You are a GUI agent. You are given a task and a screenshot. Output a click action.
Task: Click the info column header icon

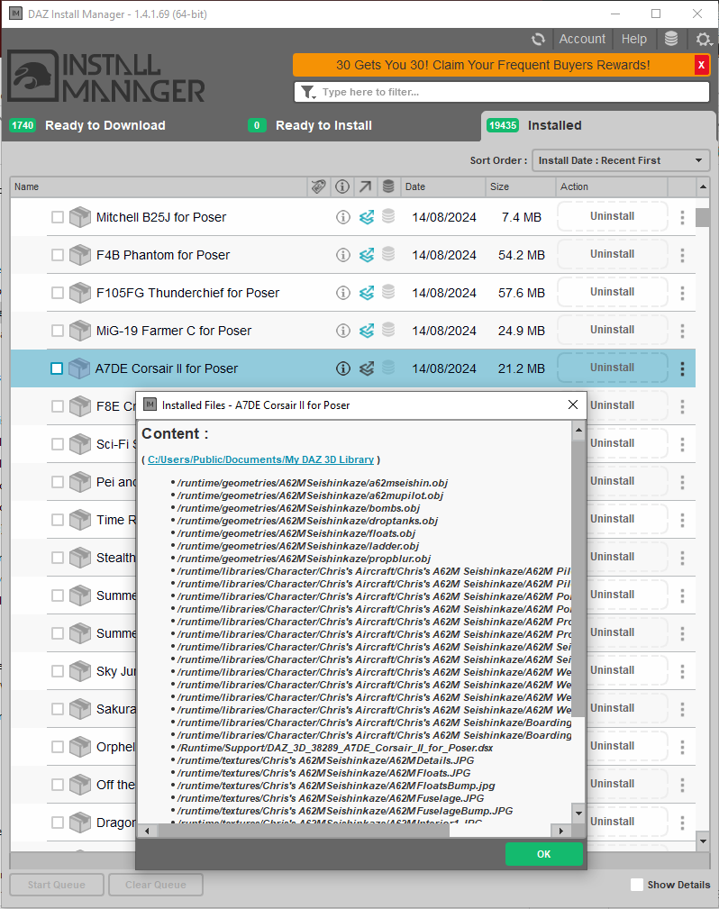pos(342,186)
